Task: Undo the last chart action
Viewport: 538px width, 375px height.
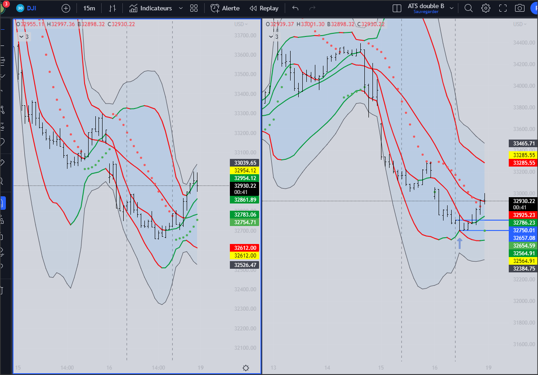Action: (296, 8)
